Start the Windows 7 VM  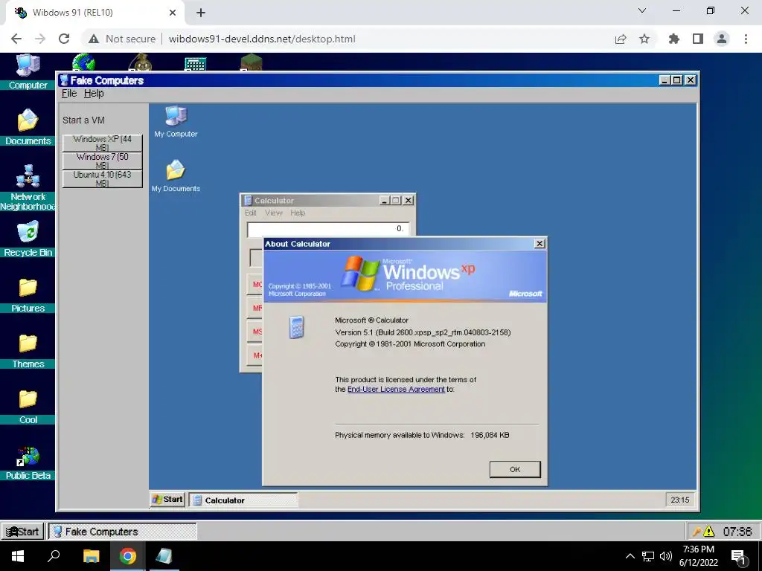click(x=103, y=161)
